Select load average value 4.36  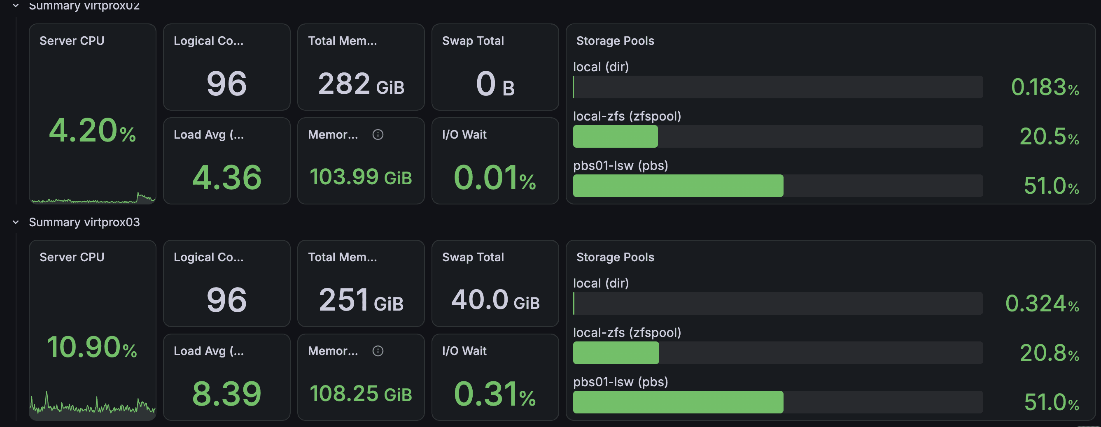(x=226, y=178)
